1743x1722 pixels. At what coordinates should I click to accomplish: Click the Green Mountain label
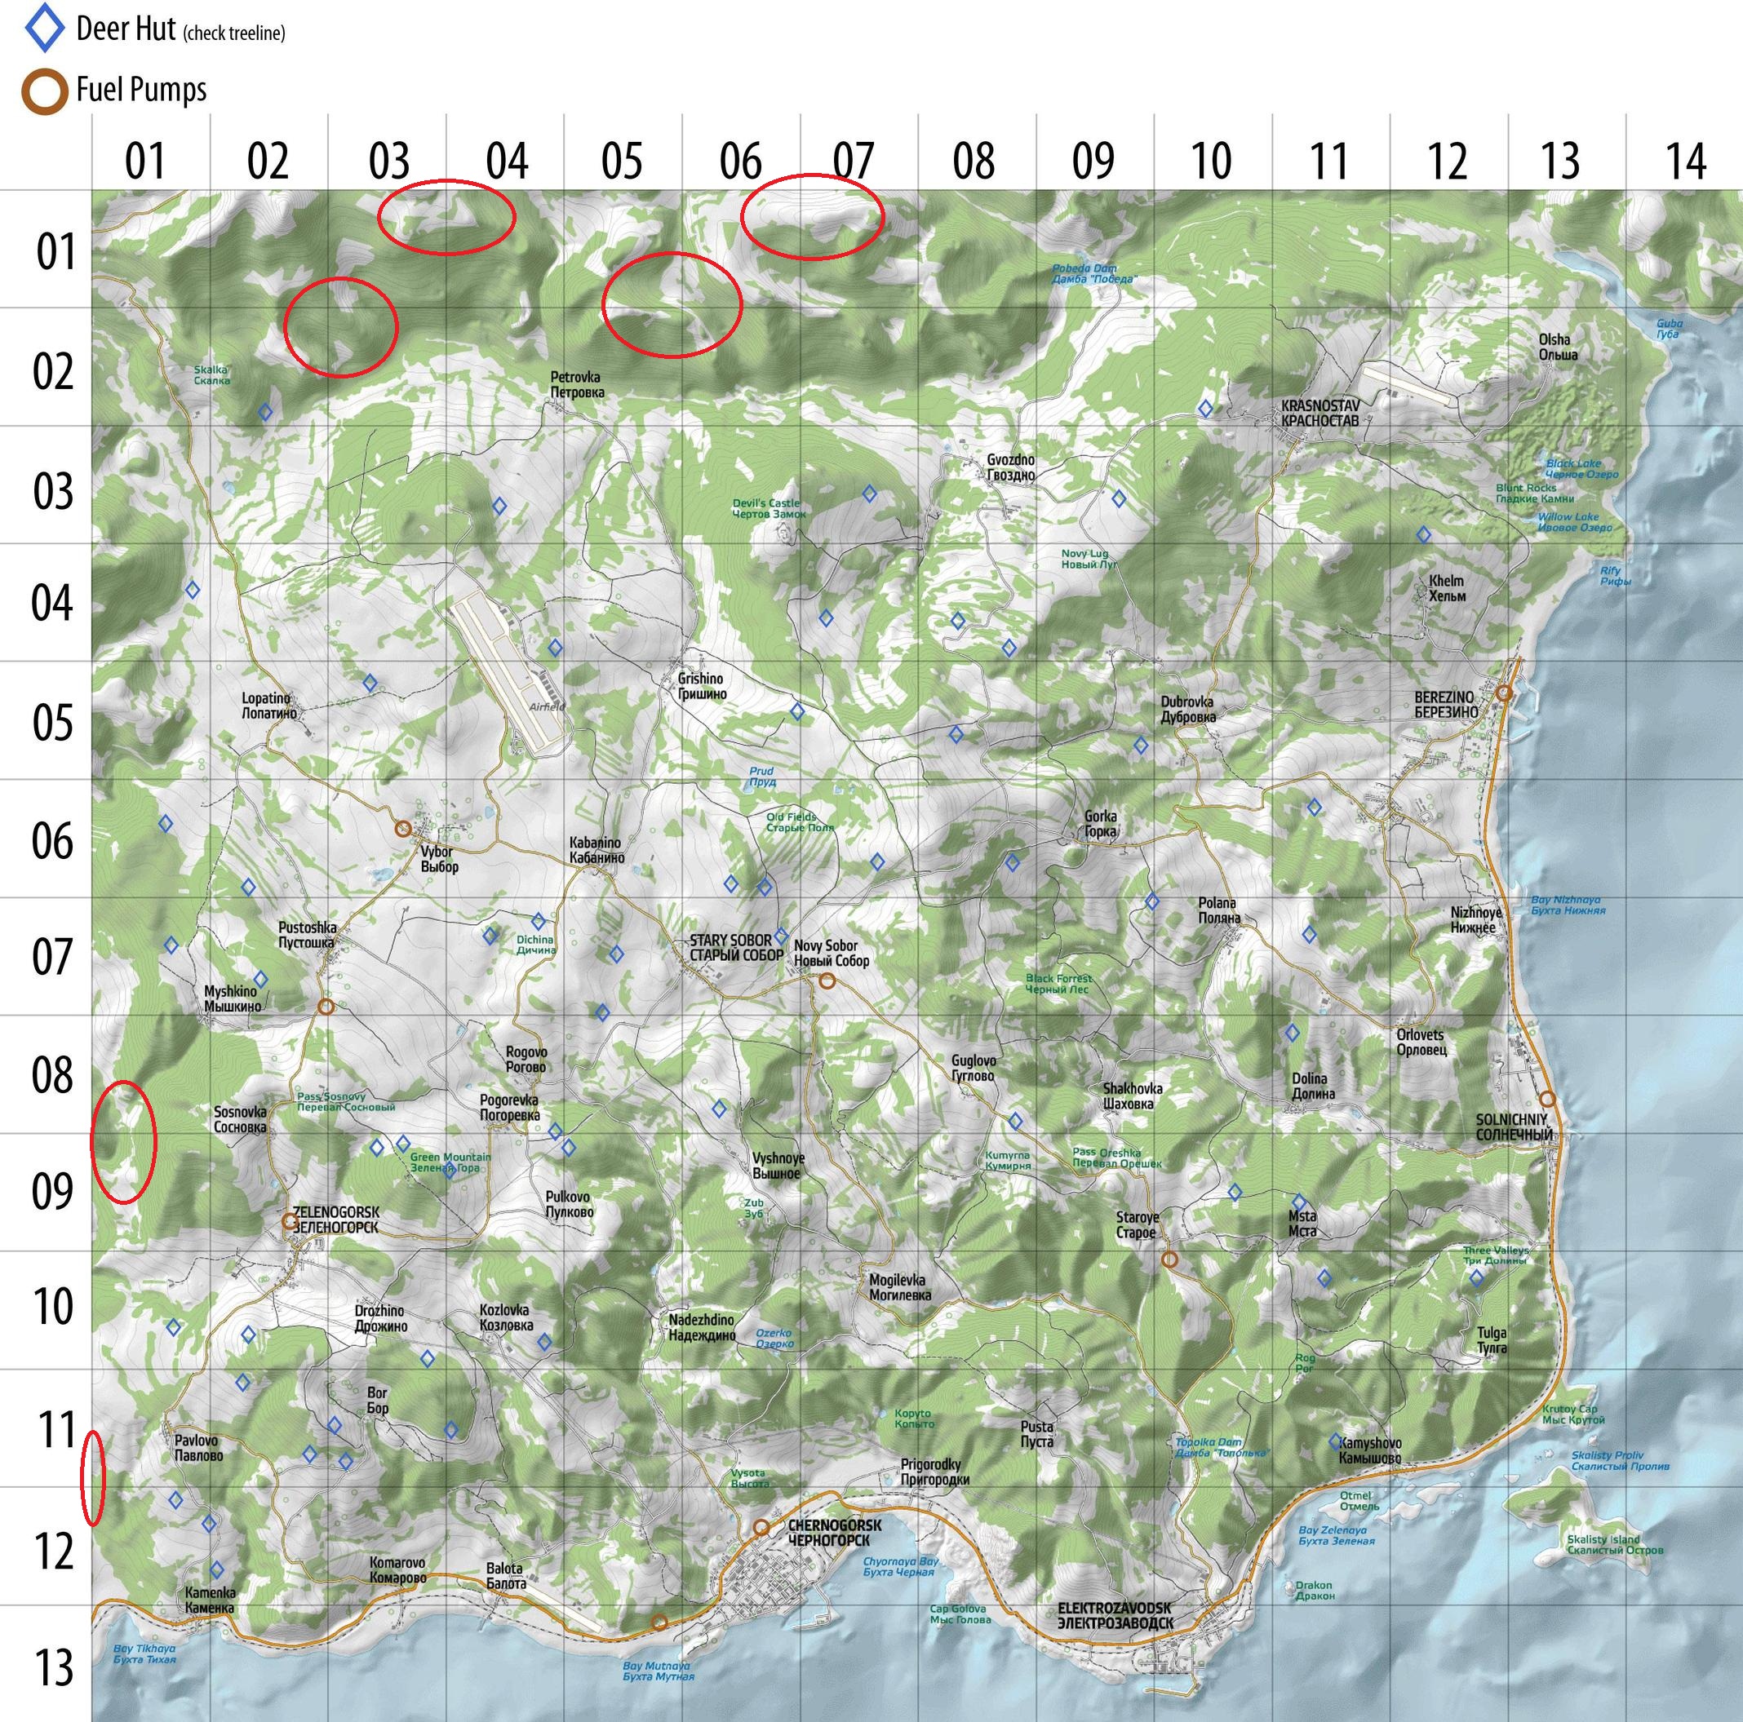(x=450, y=1162)
